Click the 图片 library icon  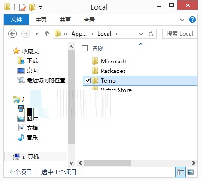pyautogui.click(x=21, y=119)
